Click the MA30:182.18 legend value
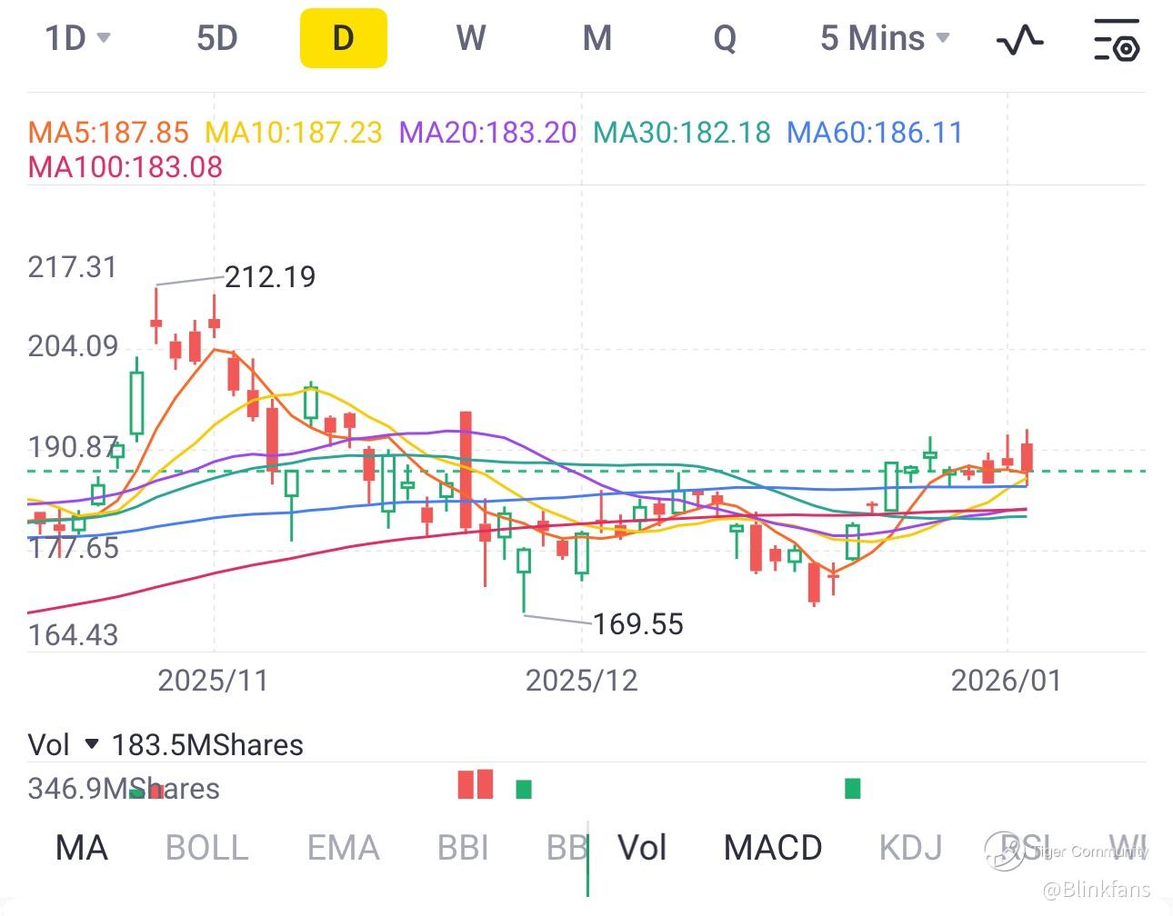Viewport: 1173px width, 916px height. click(682, 133)
